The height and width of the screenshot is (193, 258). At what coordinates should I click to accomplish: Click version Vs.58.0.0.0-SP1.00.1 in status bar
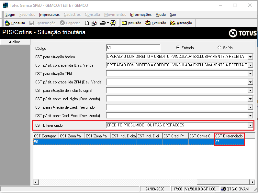coord(201,189)
